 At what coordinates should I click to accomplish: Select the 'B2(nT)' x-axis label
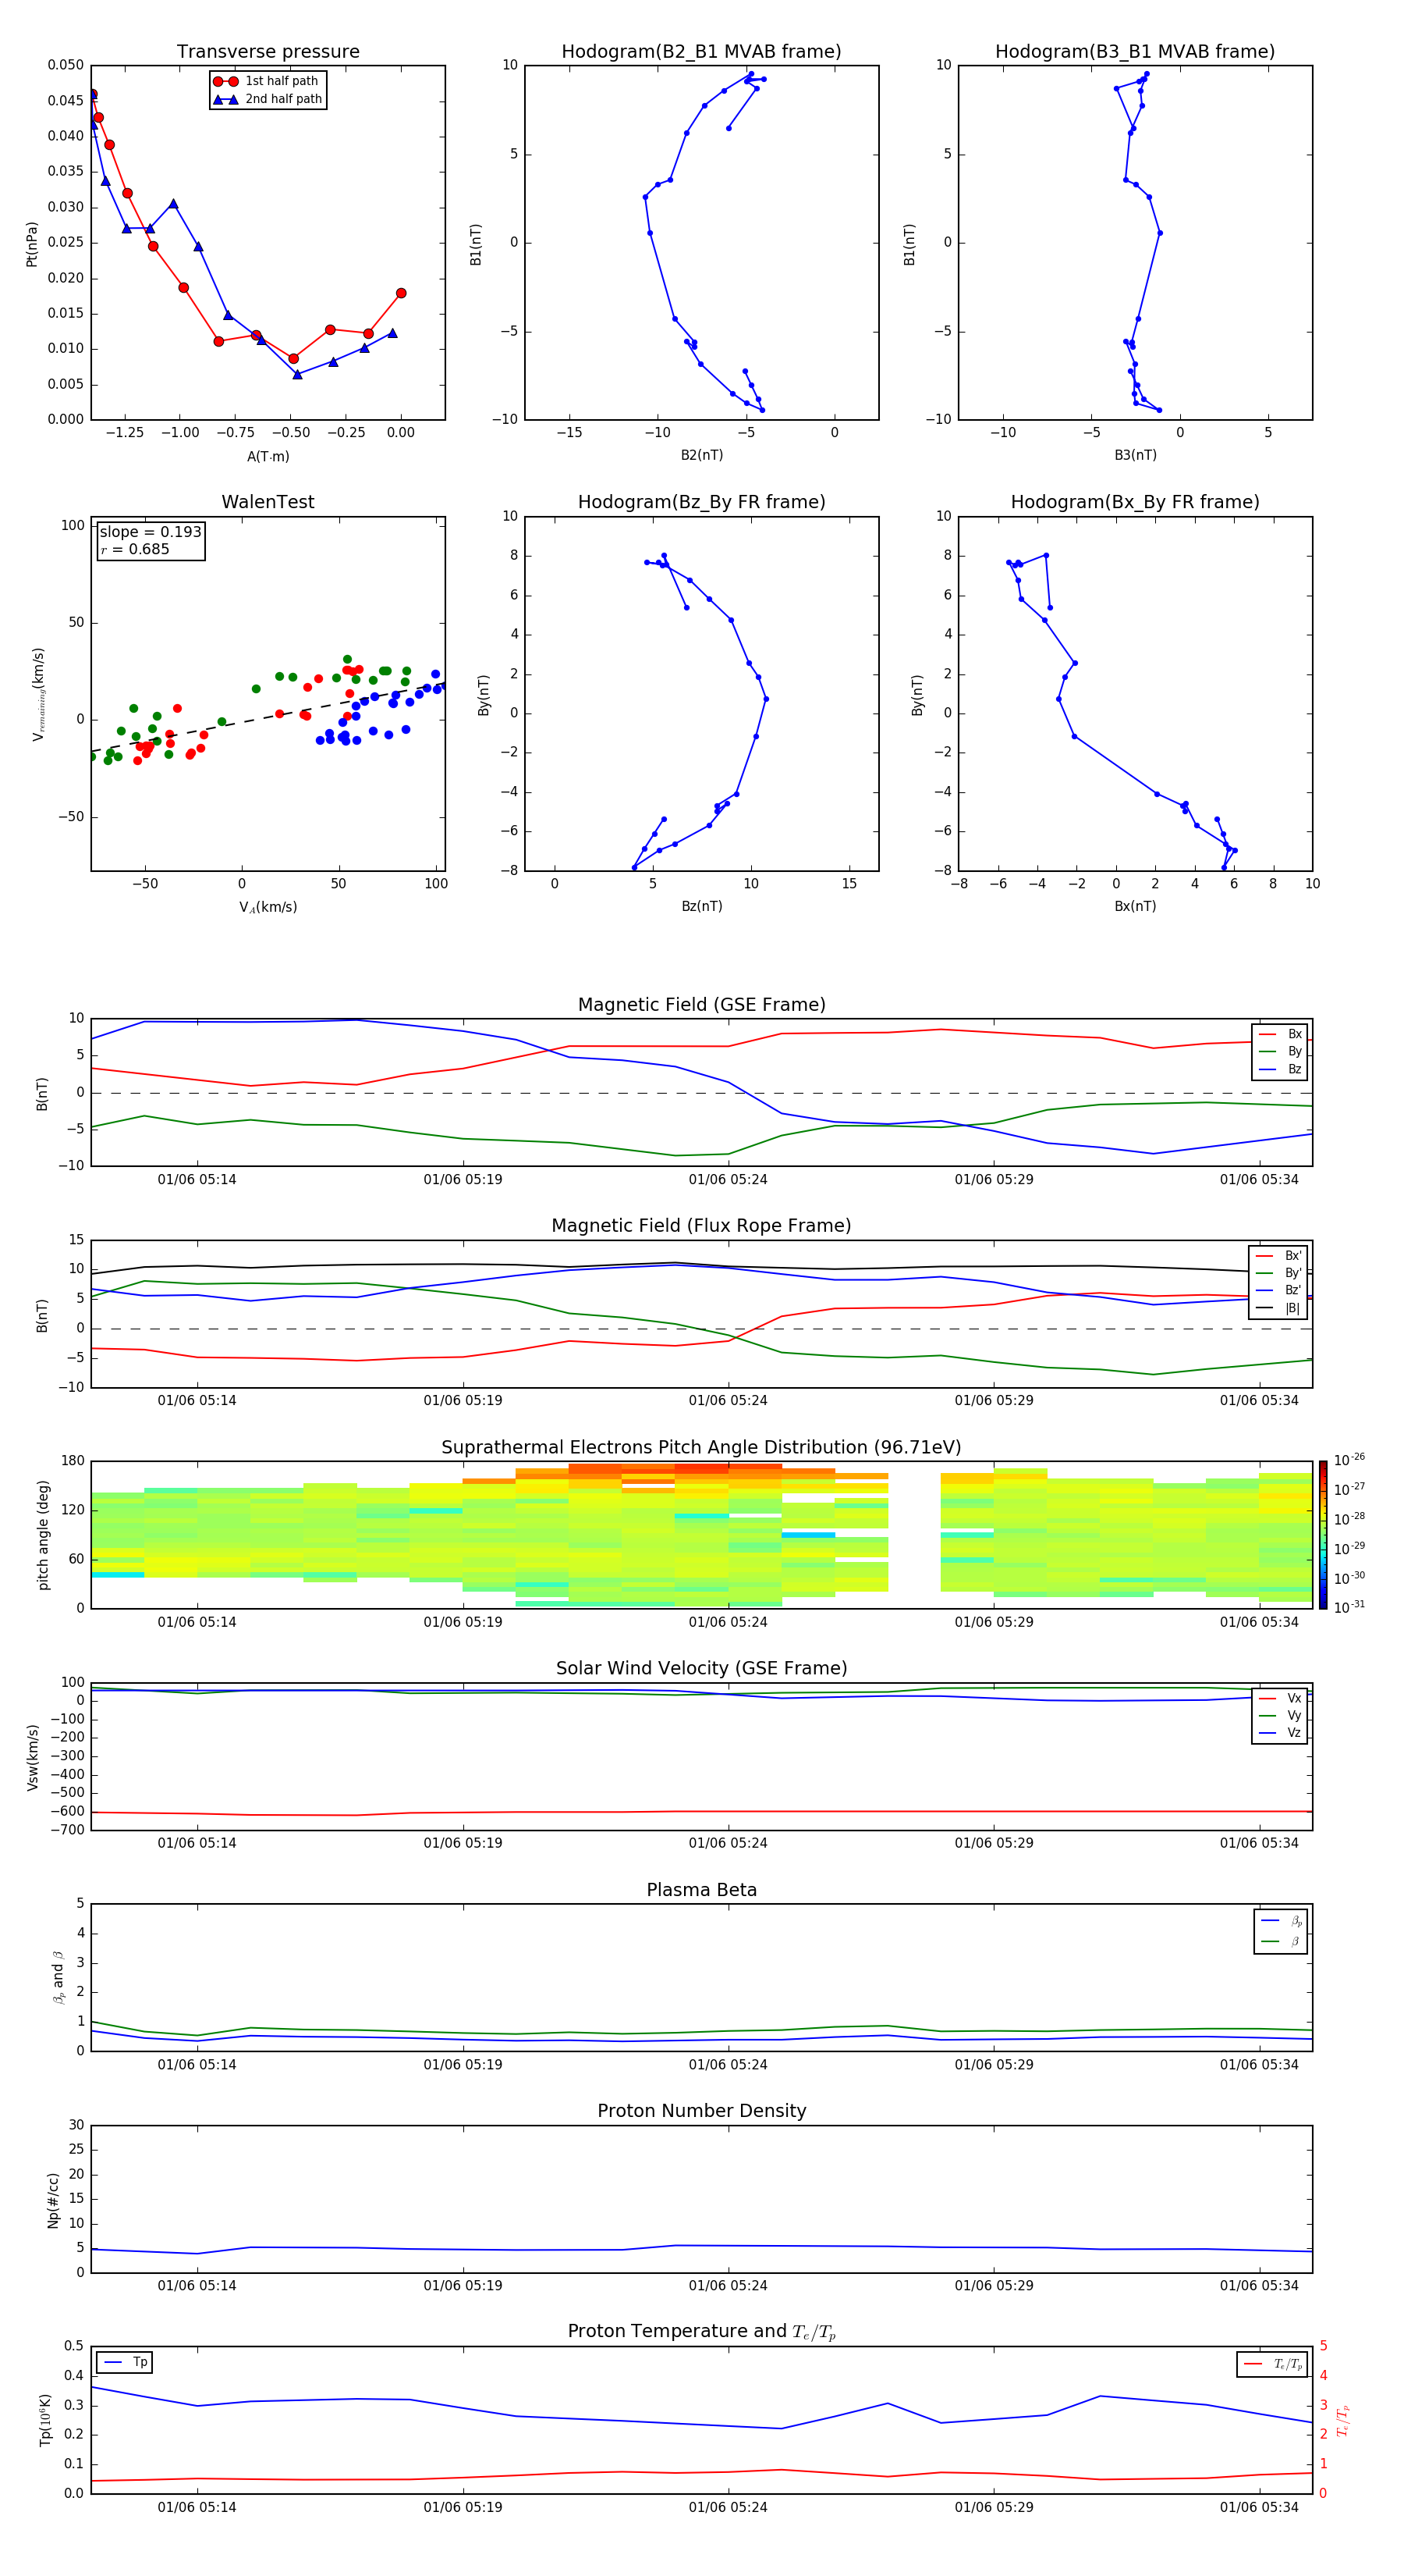(x=701, y=455)
